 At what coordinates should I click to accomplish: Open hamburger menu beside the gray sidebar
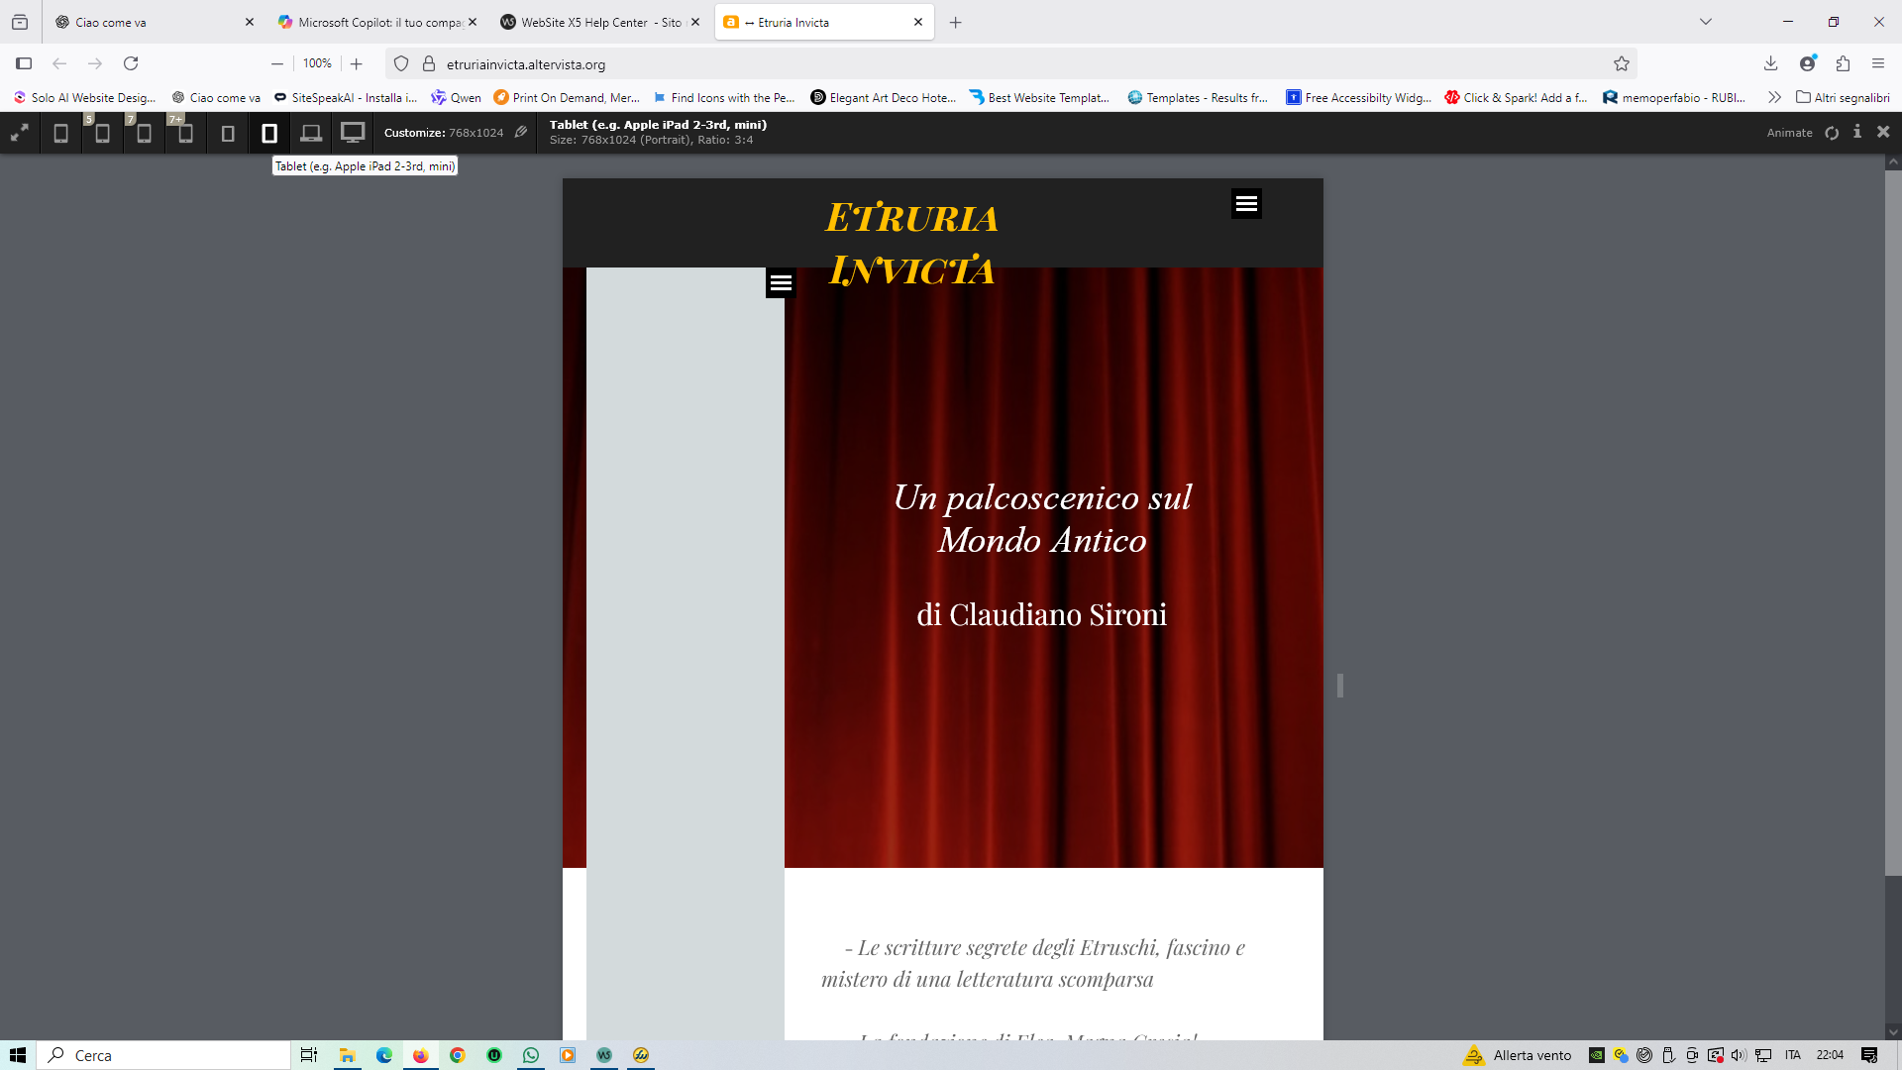(781, 283)
